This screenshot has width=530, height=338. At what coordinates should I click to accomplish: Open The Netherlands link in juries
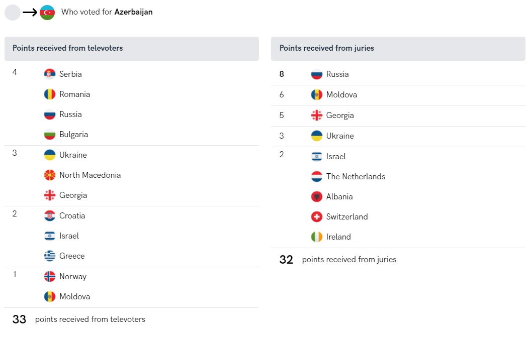356,177
